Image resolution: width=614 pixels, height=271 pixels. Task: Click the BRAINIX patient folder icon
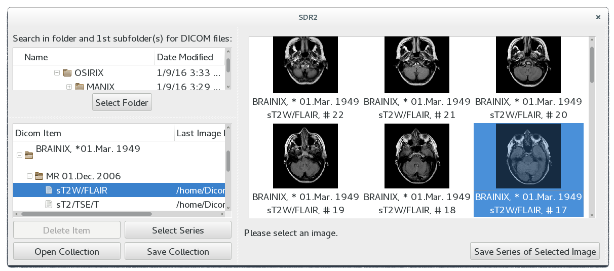click(x=29, y=155)
